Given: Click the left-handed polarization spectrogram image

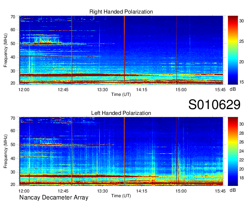Looking at the screenshot, I should pos(121,151).
